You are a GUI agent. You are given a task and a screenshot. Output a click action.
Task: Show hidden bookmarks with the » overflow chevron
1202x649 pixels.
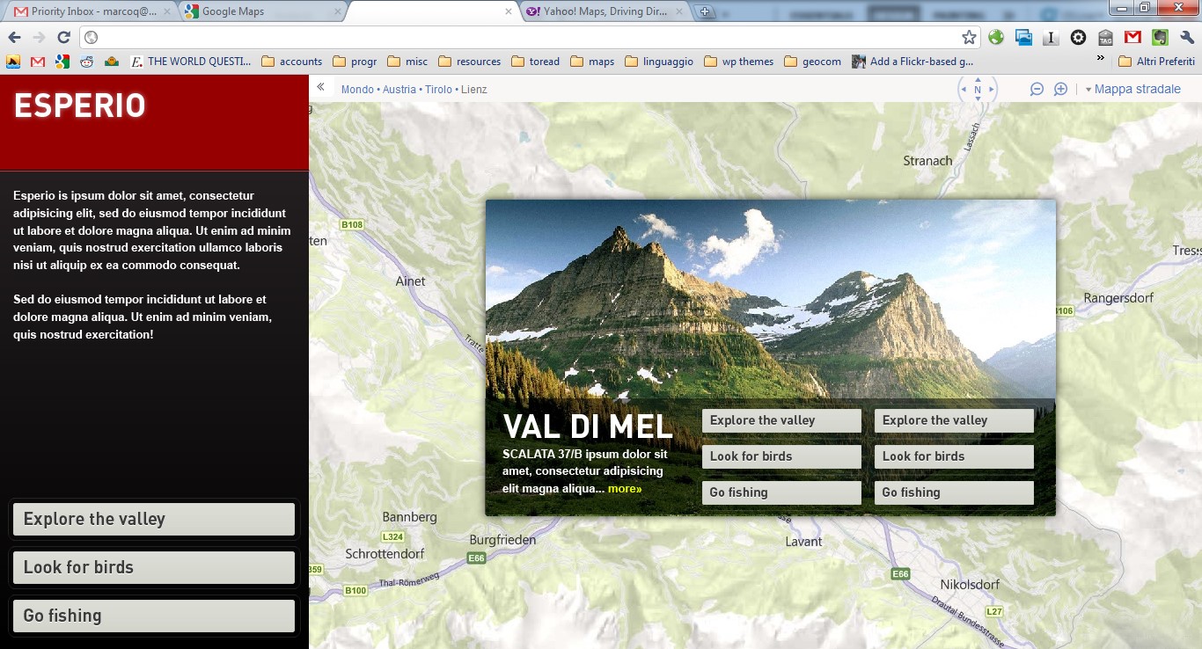(1100, 59)
